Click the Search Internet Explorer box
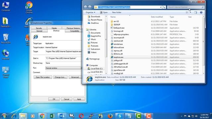The image size is (212, 119). point(185,7)
